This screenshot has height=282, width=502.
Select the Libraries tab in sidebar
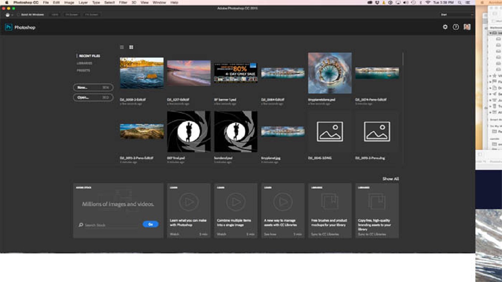[84, 63]
